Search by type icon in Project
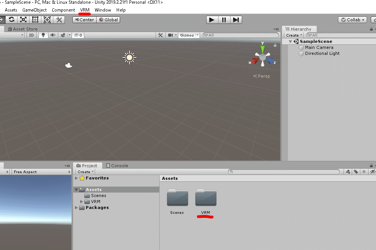 click(348, 172)
